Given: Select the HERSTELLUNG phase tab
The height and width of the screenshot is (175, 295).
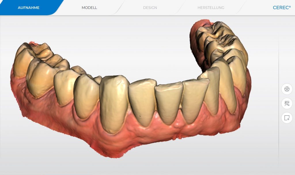Looking at the screenshot, I should pyautogui.click(x=211, y=8).
